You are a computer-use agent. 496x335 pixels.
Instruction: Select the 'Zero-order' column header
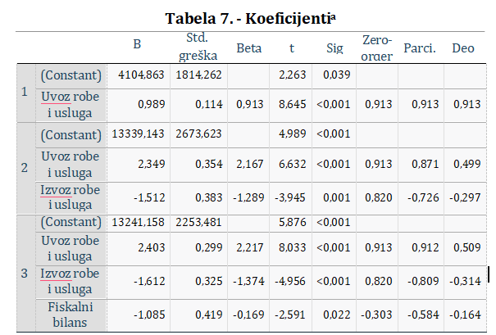click(x=376, y=48)
